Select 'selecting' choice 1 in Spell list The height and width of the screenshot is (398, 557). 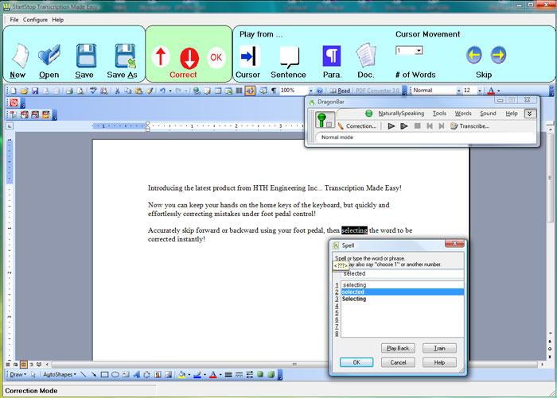coord(402,285)
